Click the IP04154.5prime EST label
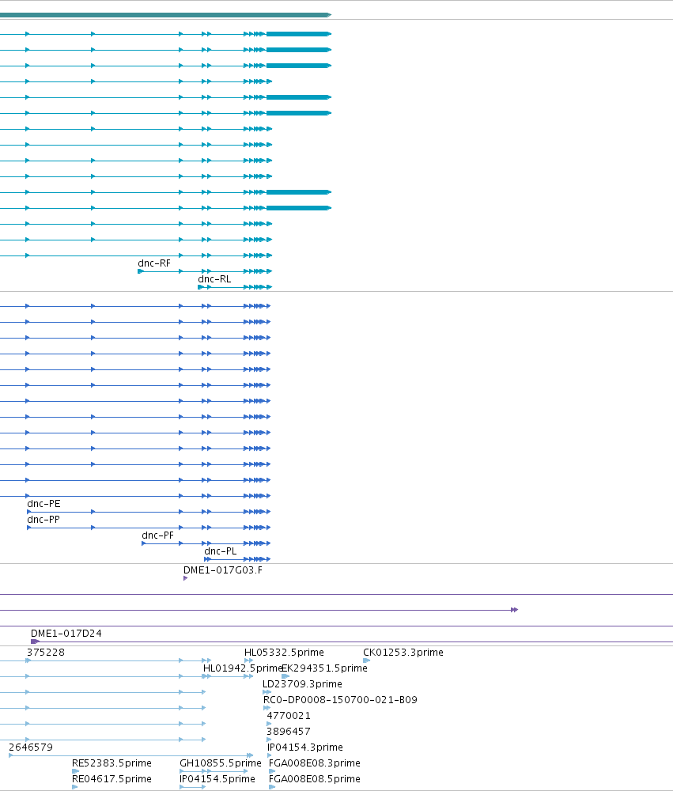This screenshot has height=791, width=673. point(217,779)
